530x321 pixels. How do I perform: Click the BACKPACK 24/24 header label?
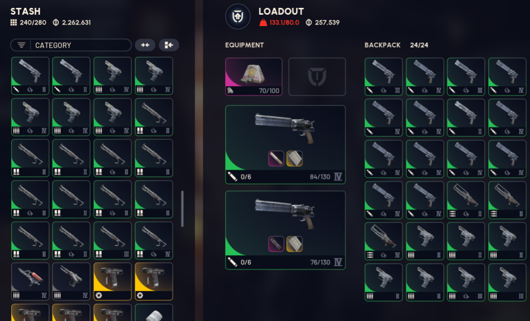[396, 45]
